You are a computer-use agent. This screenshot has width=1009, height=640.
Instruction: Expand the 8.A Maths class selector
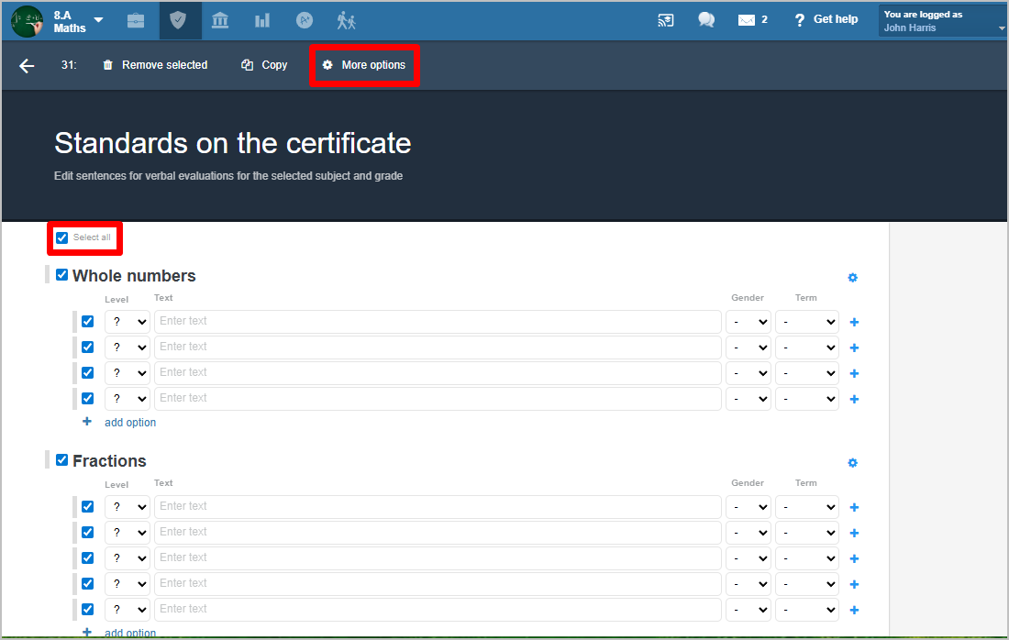point(98,20)
